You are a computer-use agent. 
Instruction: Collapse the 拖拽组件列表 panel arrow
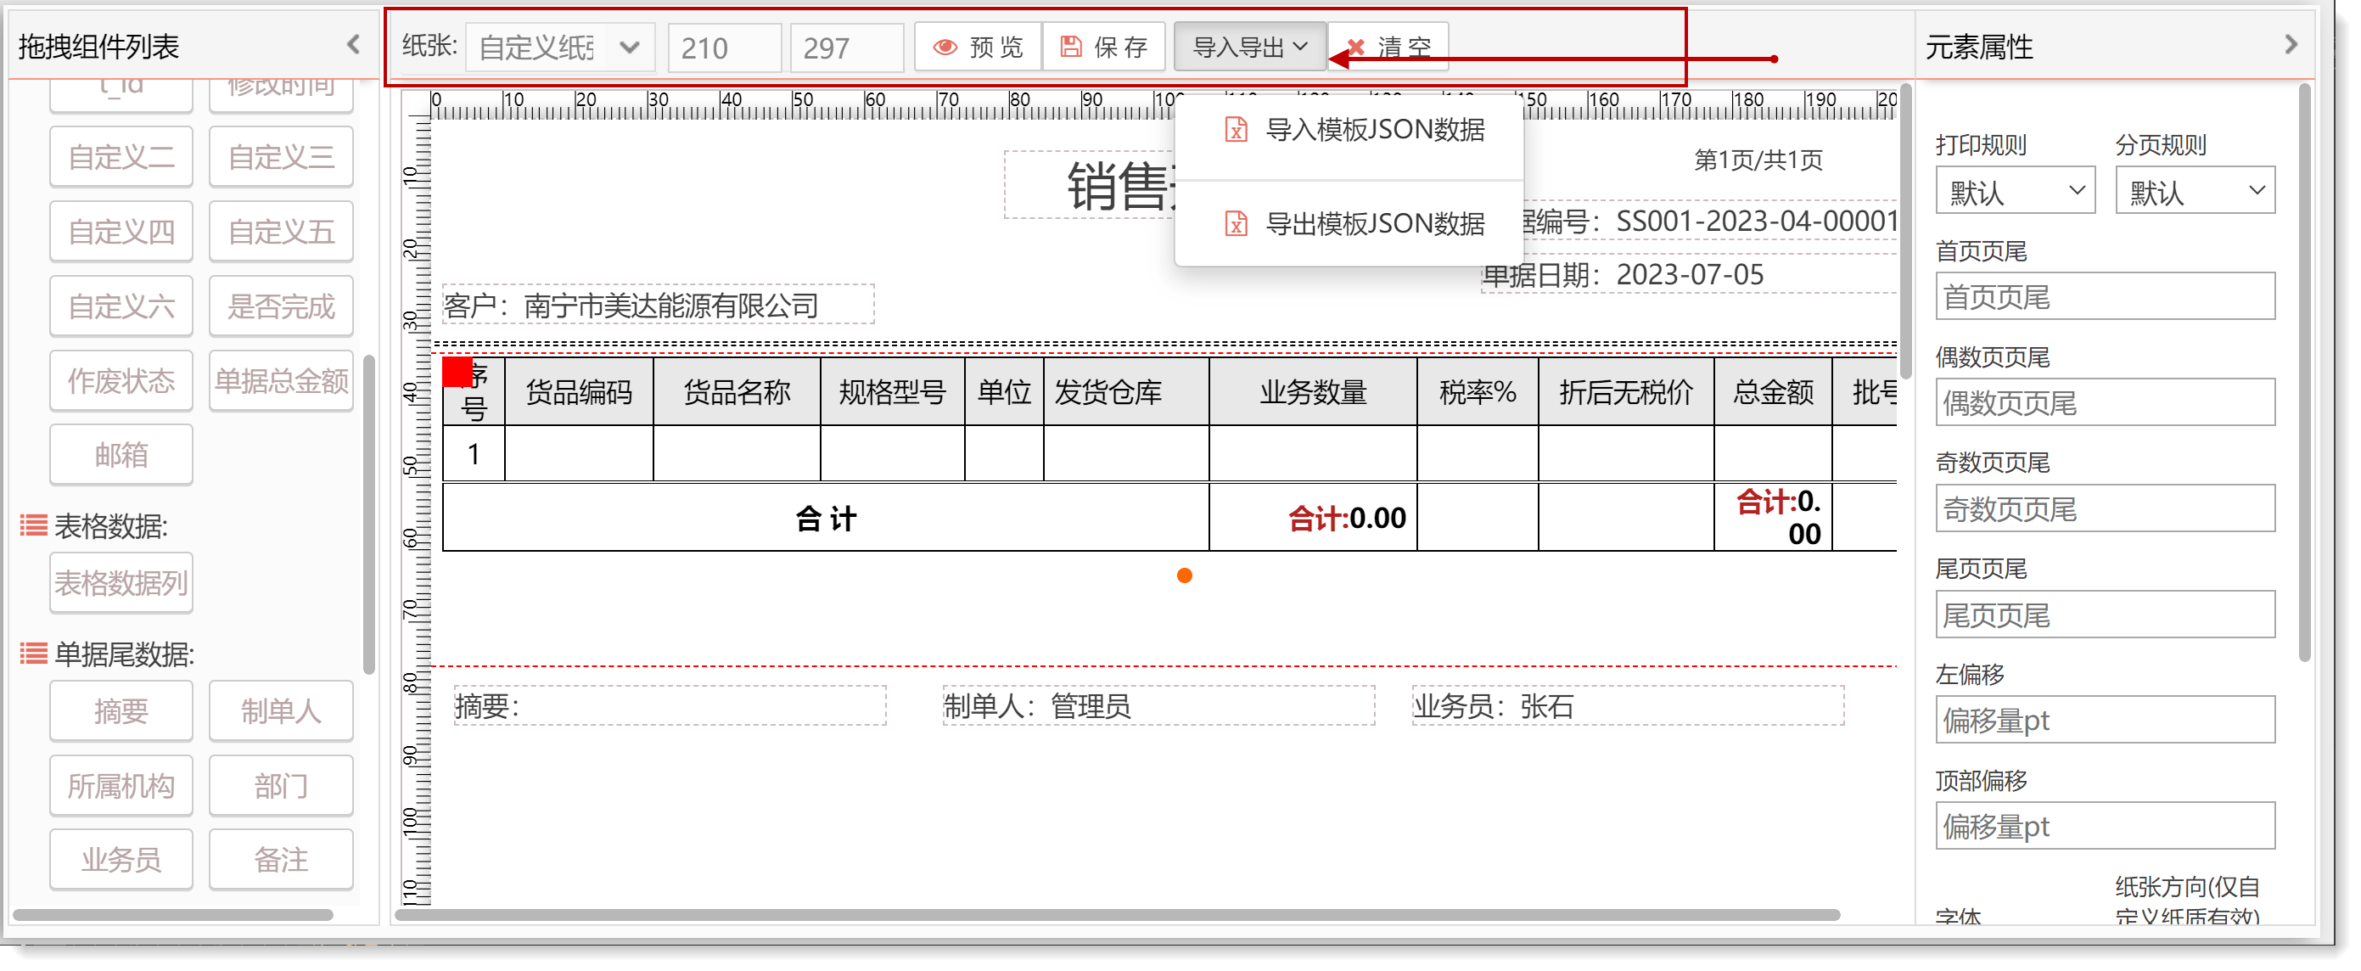tap(354, 44)
